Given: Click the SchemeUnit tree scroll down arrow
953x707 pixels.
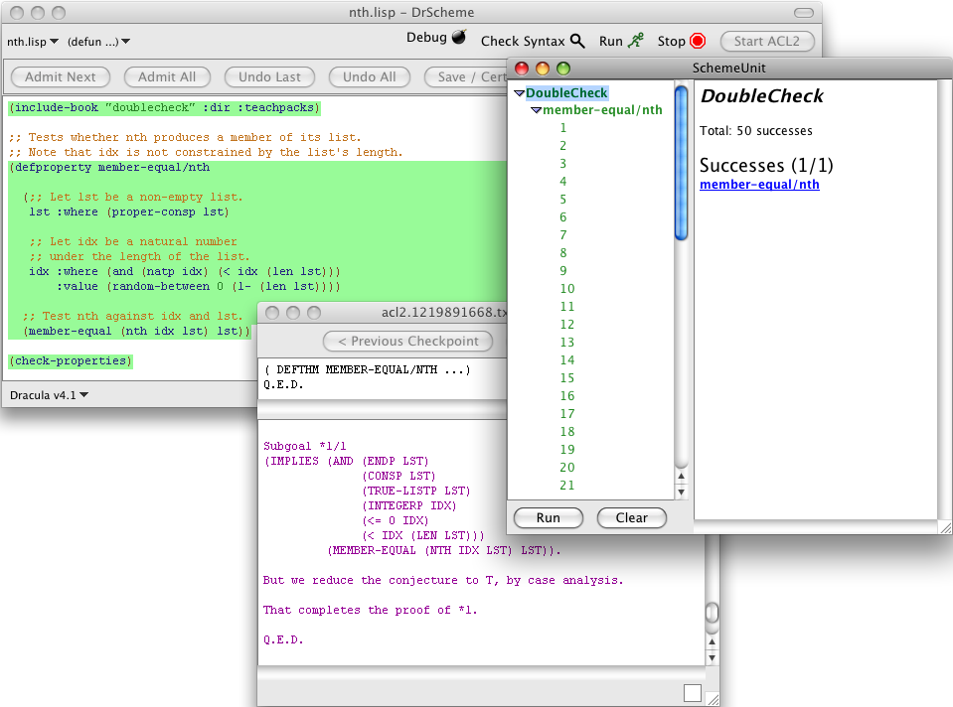Looking at the screenshot, I should pos(681,492).
